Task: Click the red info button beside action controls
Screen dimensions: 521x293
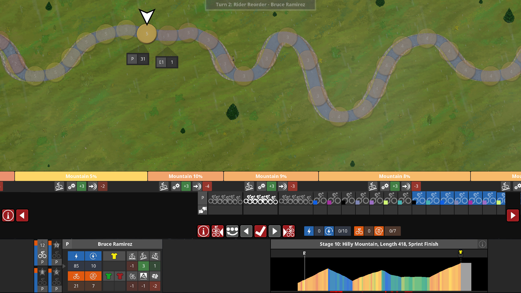Action: tap(203, 231)
